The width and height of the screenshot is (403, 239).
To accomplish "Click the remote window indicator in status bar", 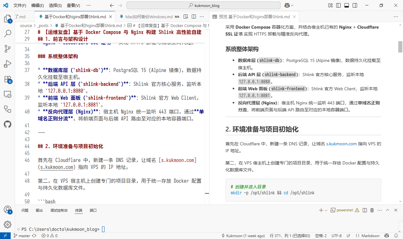I will click(5, 236).
